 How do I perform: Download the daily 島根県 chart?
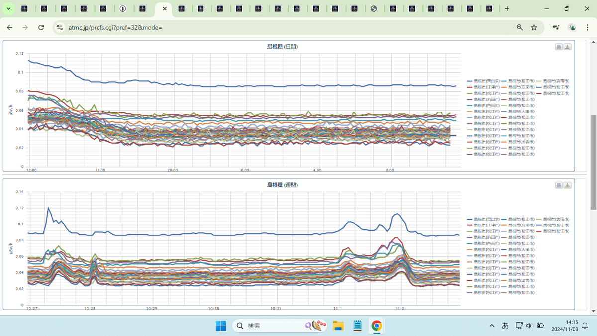point(568,47)
